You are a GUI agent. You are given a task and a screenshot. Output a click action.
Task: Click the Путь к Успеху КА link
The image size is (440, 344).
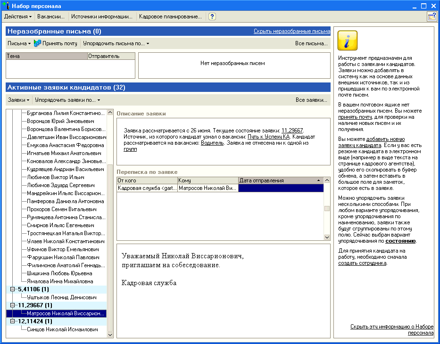tap(268, 137)
